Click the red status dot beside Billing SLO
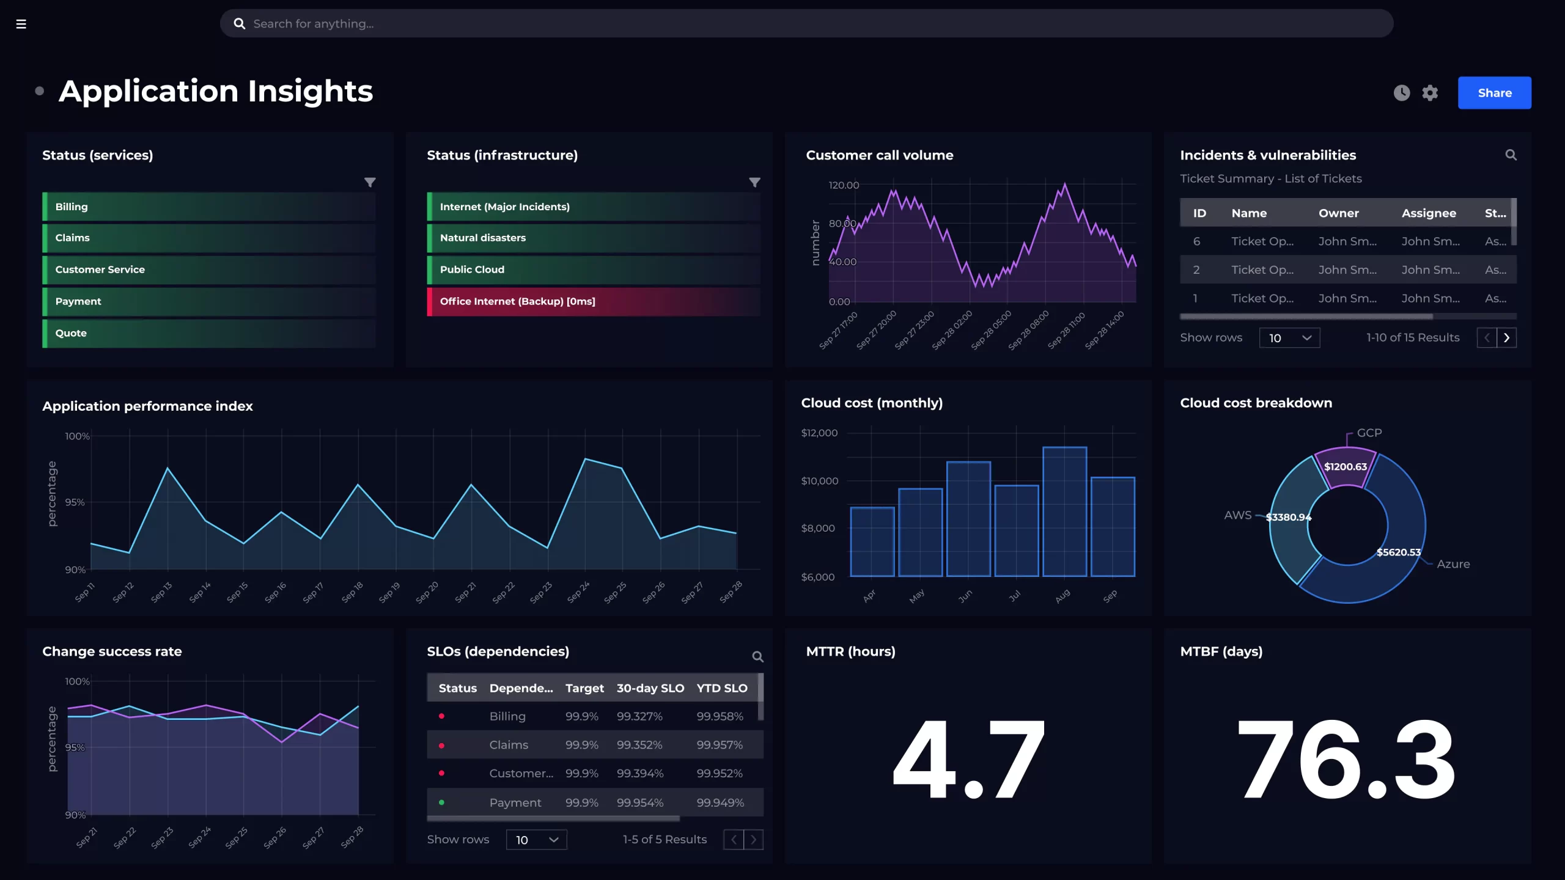The width and height of the screenshot is (1565, 880). (x=443, y=716)
